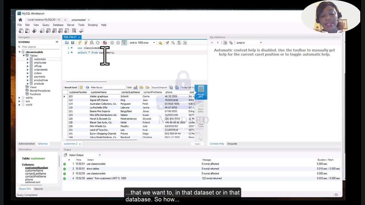Switch to the unconnected tab
The height and width of the screenshot is (205, 365).
[78, 20]
